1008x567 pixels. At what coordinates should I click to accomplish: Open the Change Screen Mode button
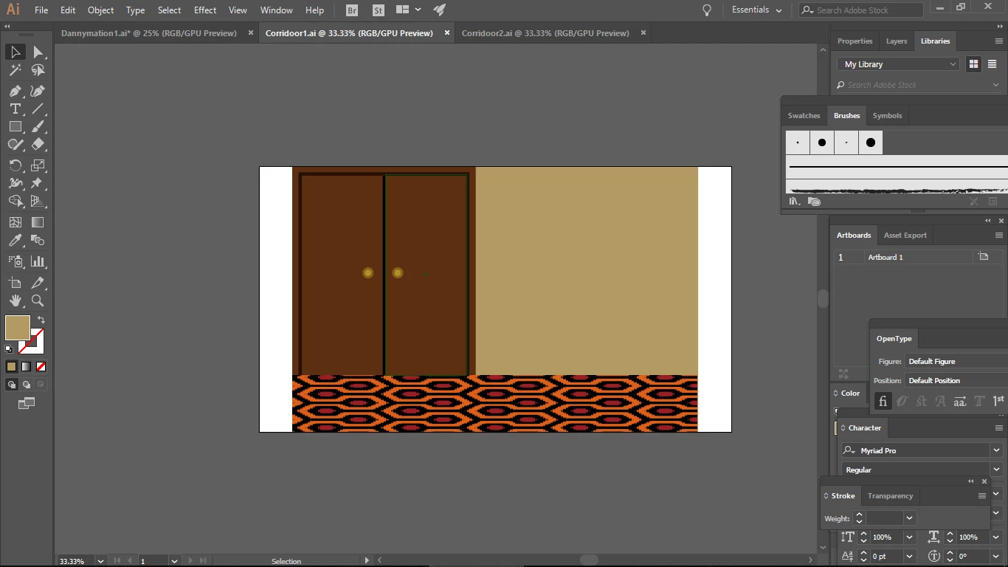(x=27, y=403)
